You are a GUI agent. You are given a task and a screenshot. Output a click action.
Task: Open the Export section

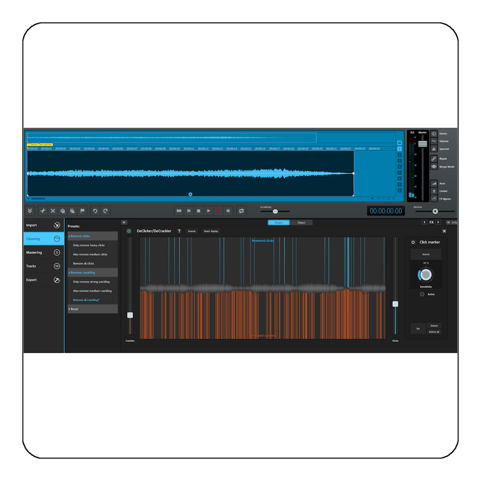coord(44,280)
